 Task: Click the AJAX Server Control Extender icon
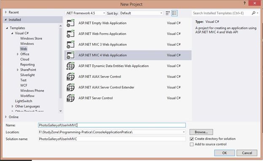pos(71,88)
